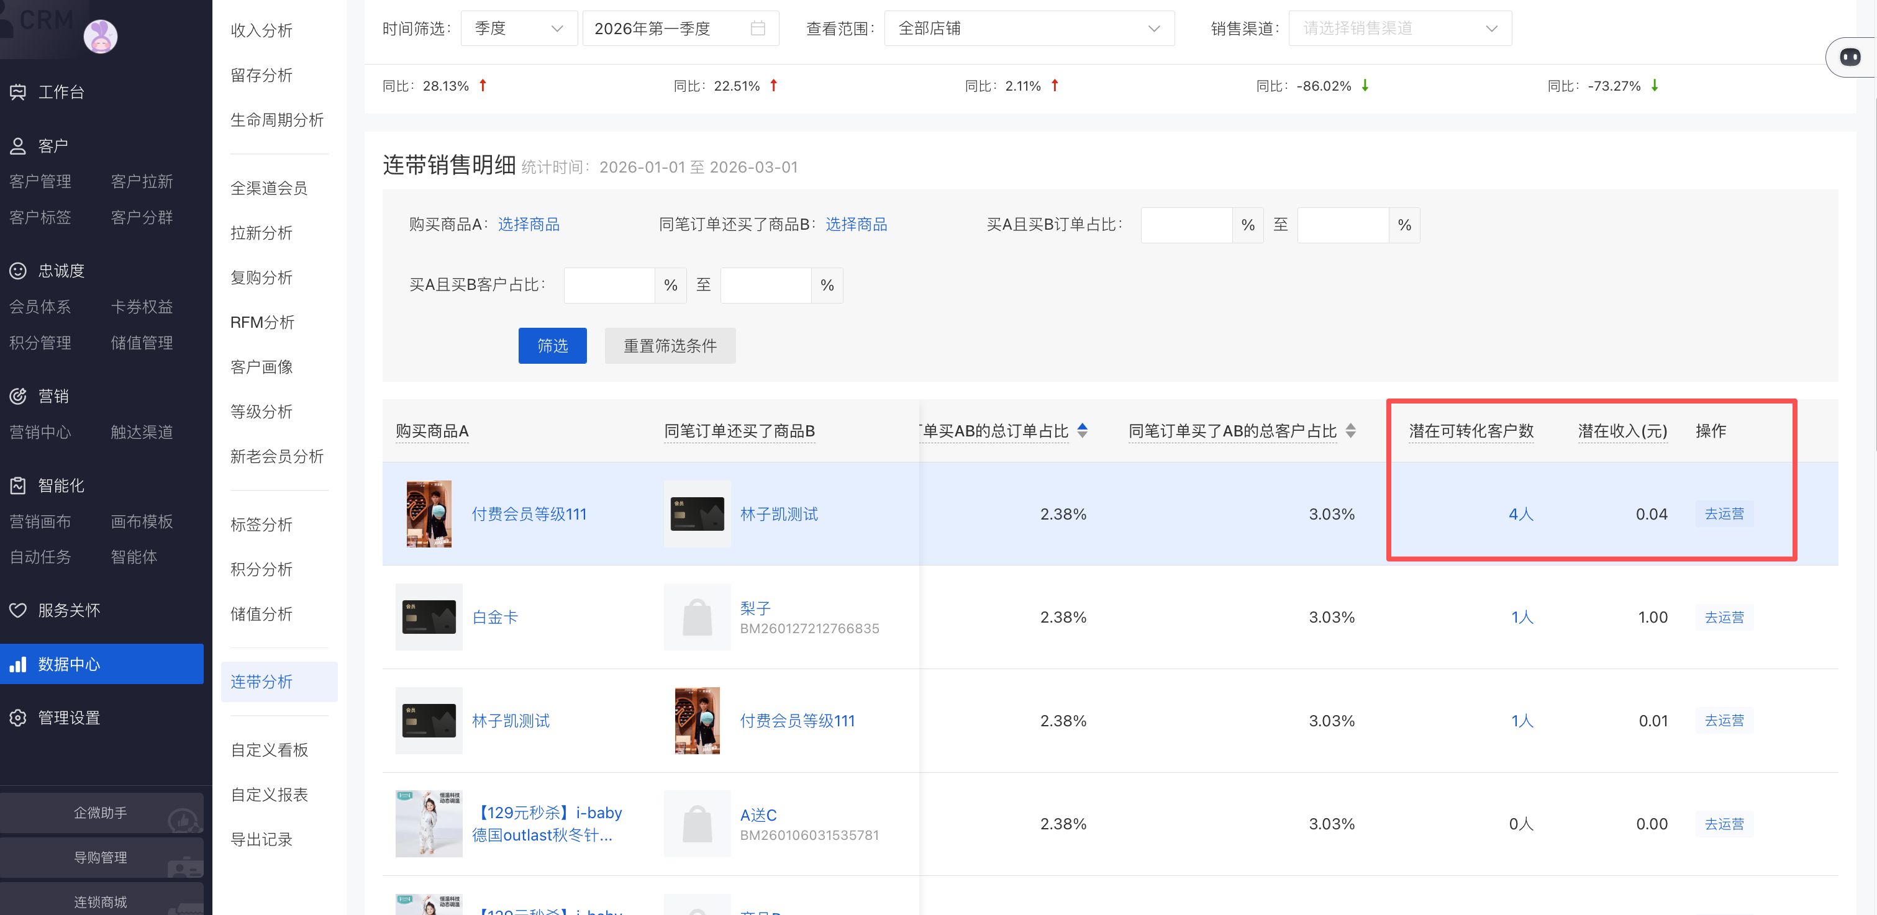Click 选择商品 link for 购买商品A
Screen dimensions: 1877x915
pyautogui.click(x=529, y=224)
